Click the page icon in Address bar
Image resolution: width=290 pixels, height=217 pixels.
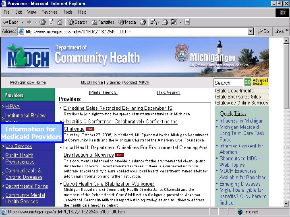(x=21, y=32)
